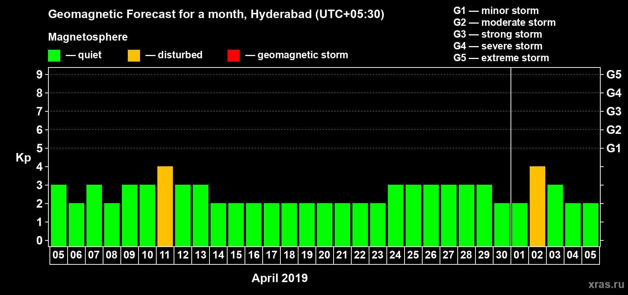The width and height of the screenshot is (628, 295).
Task: Click the 'April 2019' axis label
Action: pos(280,278)
